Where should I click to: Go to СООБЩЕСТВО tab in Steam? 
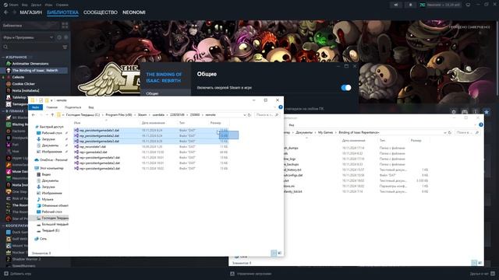click(x=101, y=12)
